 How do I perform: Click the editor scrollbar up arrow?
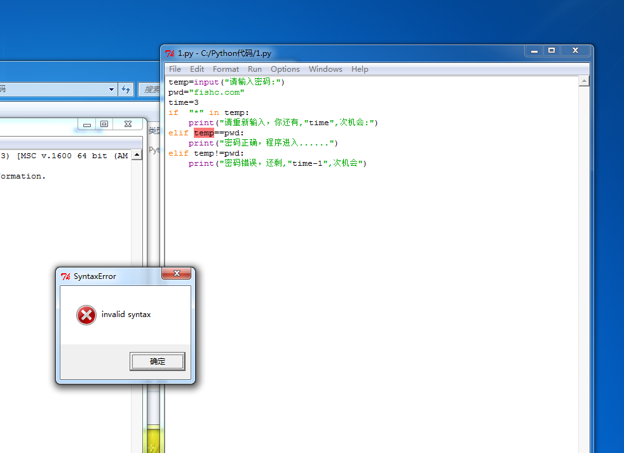583,81
